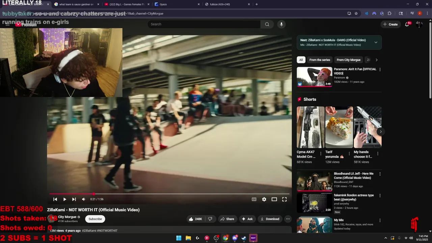
Task: Open Paramore Ain't It Fun thumbnail
Action: tap(315, 77)
